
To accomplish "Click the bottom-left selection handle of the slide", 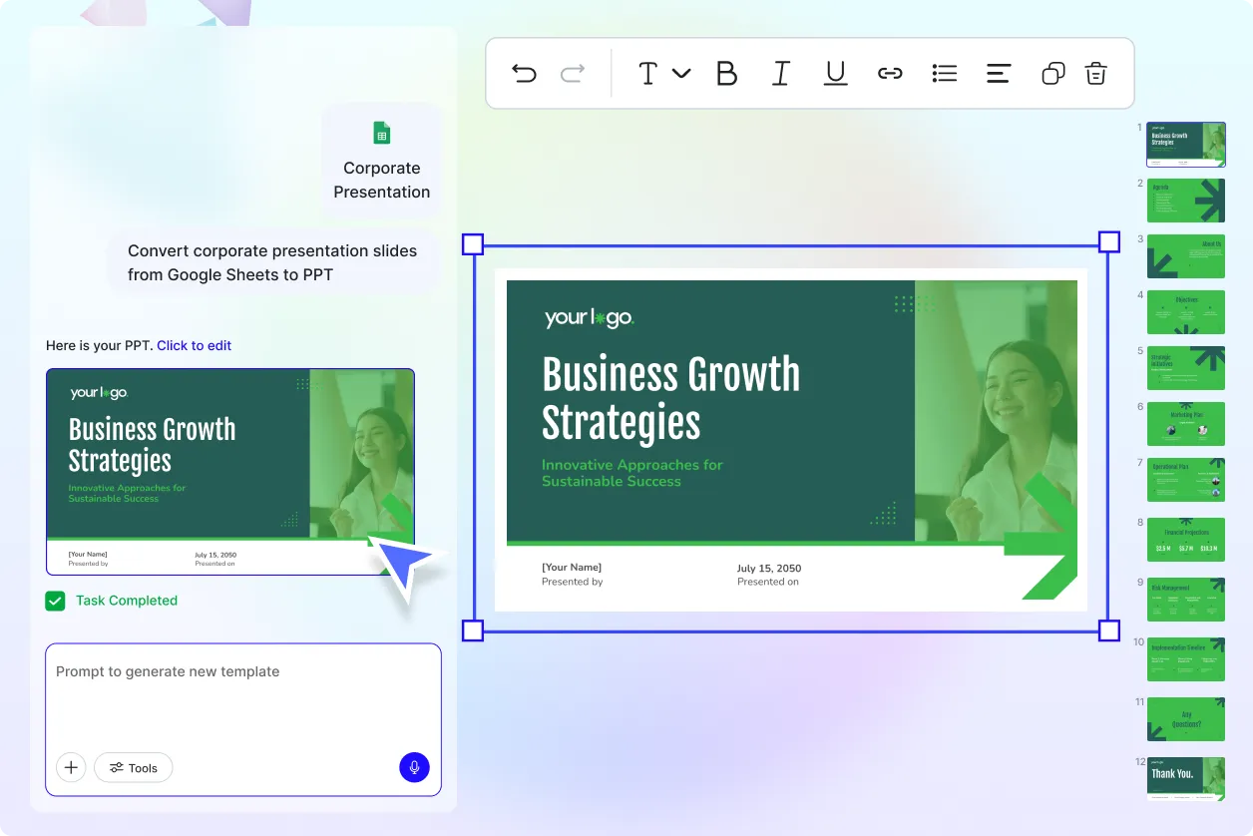I will 473,630.
